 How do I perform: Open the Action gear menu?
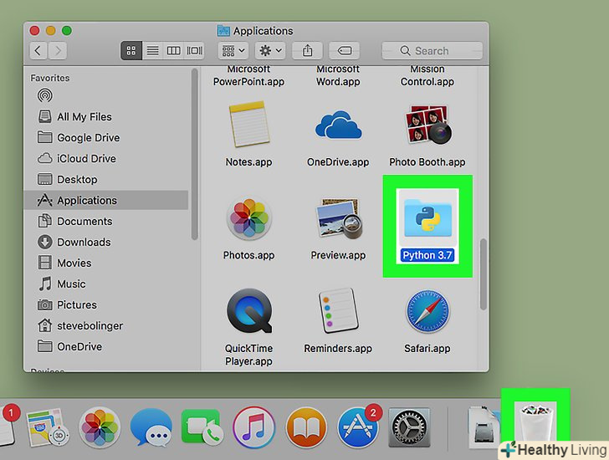coord(270,51)
